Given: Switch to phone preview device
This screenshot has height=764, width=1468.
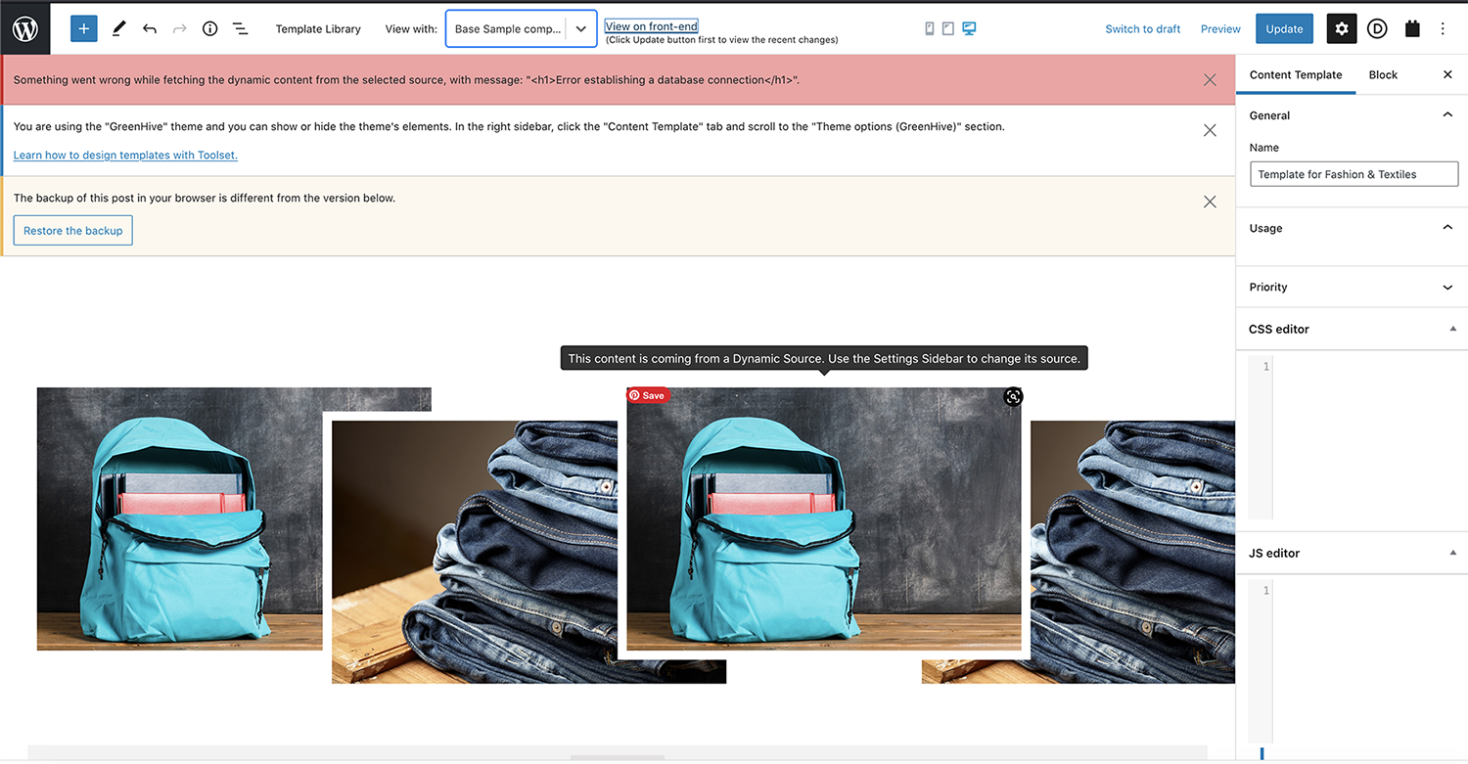Looking at the screenshot, I should click(x=930, y=28).
